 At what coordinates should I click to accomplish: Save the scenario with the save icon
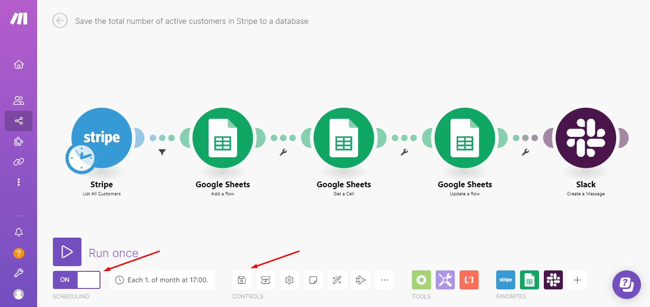pos(242,280)
